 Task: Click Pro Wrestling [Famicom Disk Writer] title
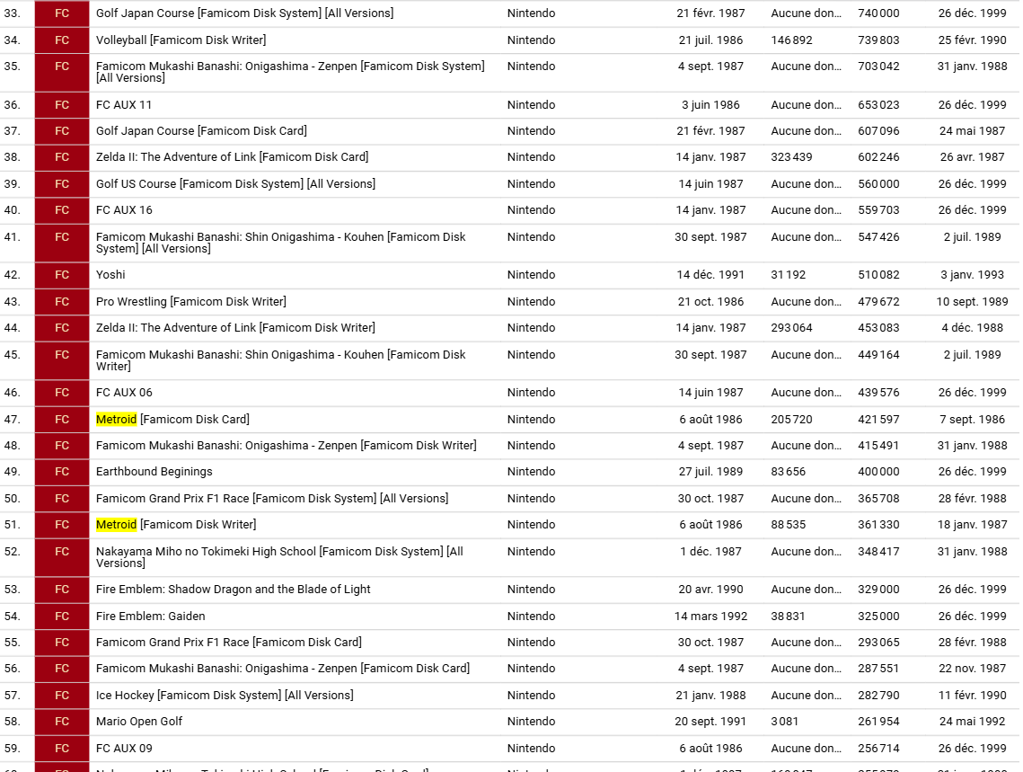coord(190,301)
